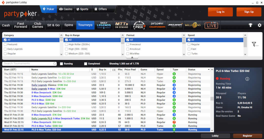Image resolution: width=264 pixels, height=139 pixels.
Task: Toggle the Category All checkbox
Action: pos(5,40)
